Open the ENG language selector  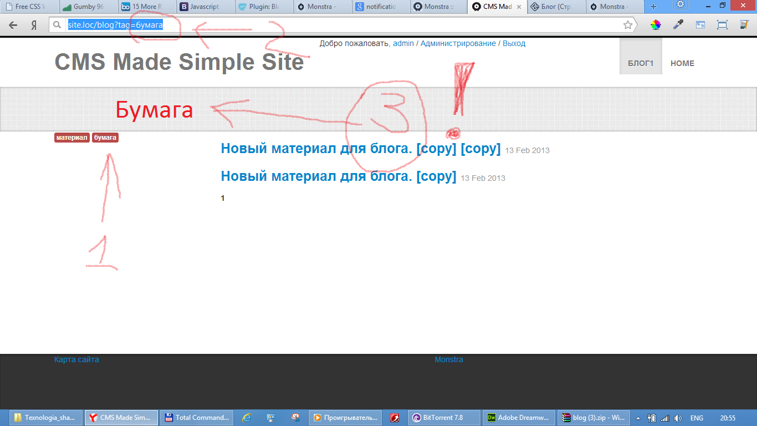click(696, 417)
